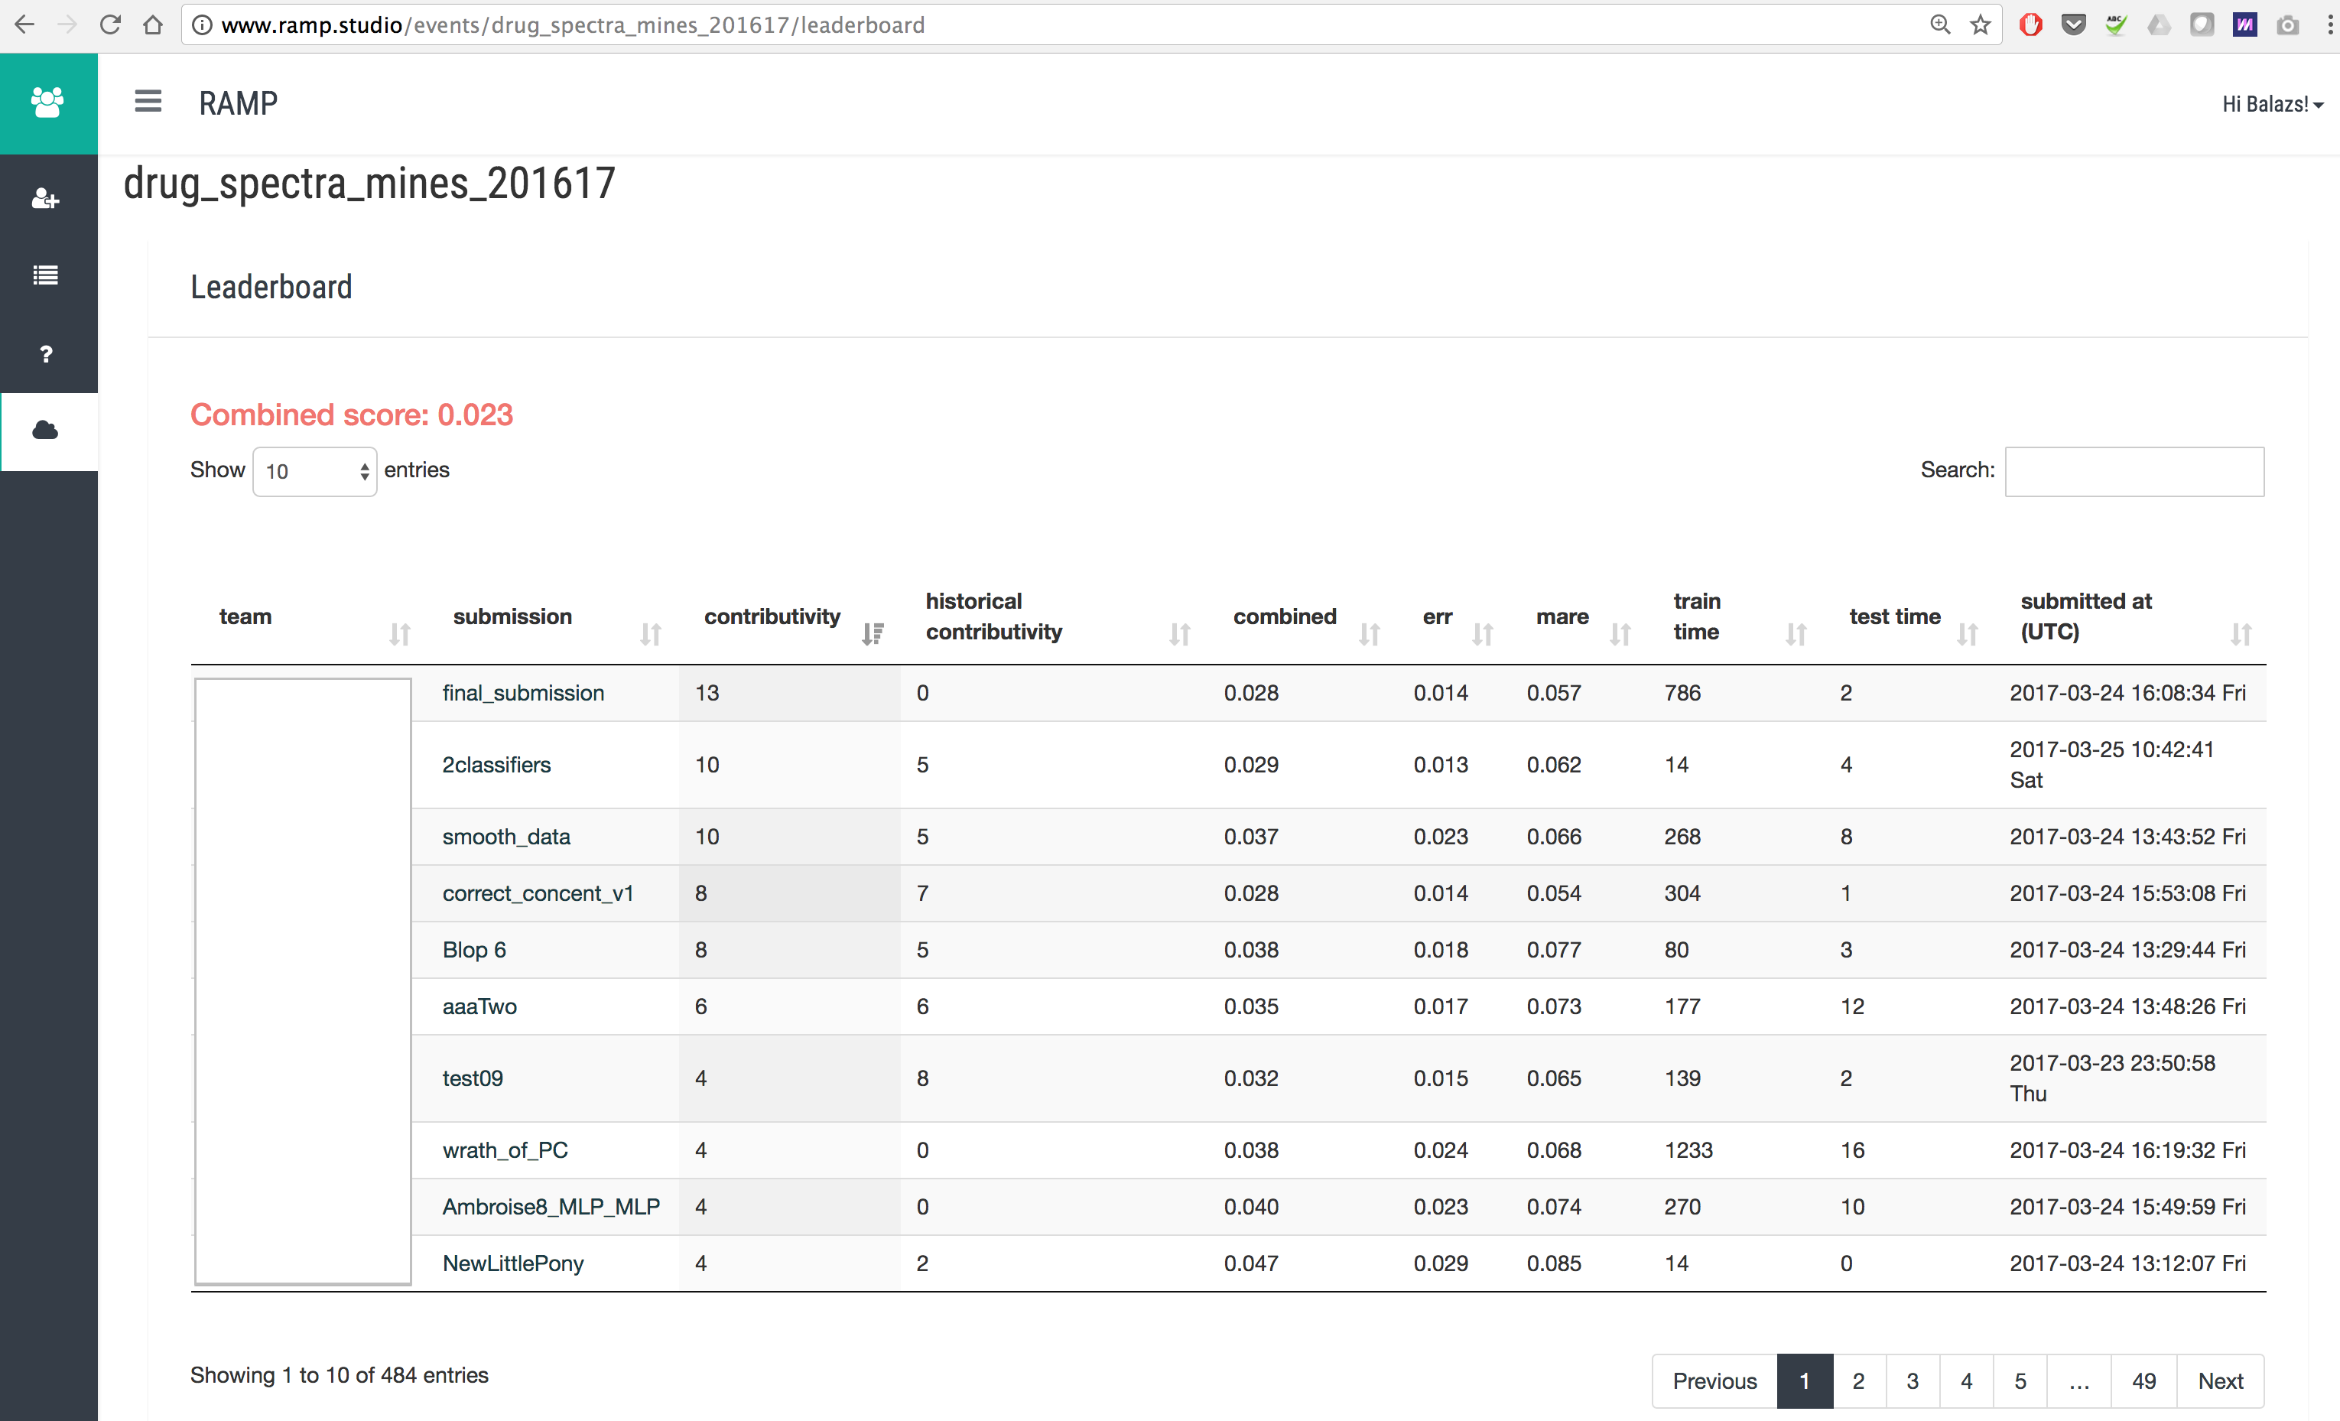Click the question mark help icon

click(x=46, y=354)
